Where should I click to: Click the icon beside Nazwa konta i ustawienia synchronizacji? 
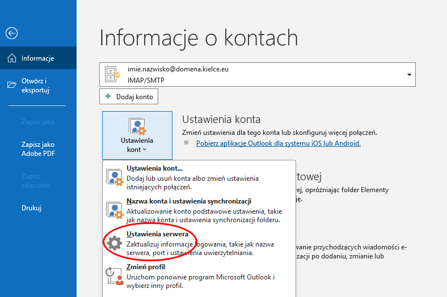click(x=115, y=210)
